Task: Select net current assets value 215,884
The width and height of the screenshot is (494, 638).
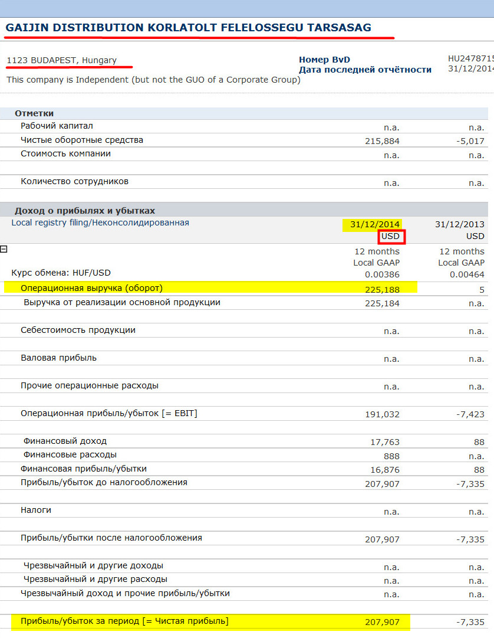Action: pos(382,141)
